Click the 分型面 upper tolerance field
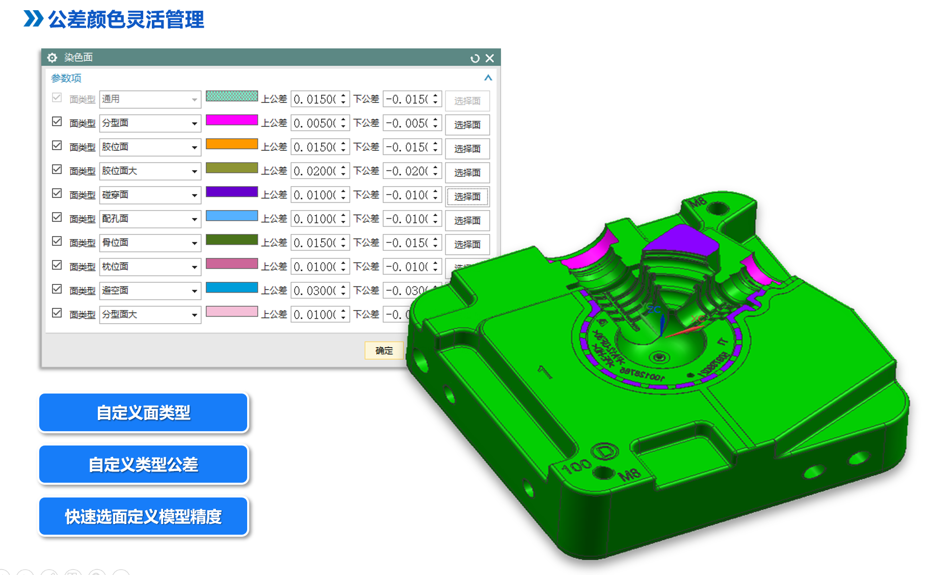Image resolution: width=927 pixels, height=575 pixels. tap(314, 123)
